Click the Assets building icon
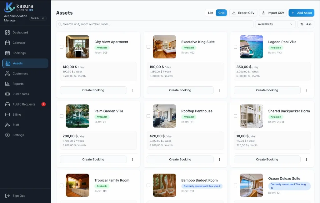Viewport: 320px width, 203px height. tap(8, 63)
